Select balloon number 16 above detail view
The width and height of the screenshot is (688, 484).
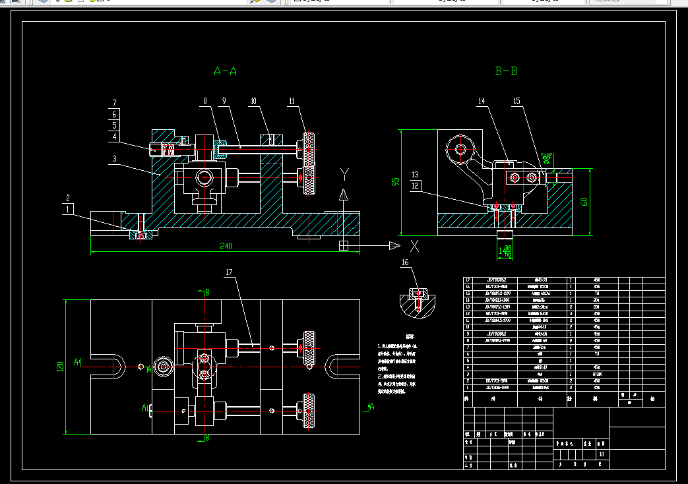(404, 262)
